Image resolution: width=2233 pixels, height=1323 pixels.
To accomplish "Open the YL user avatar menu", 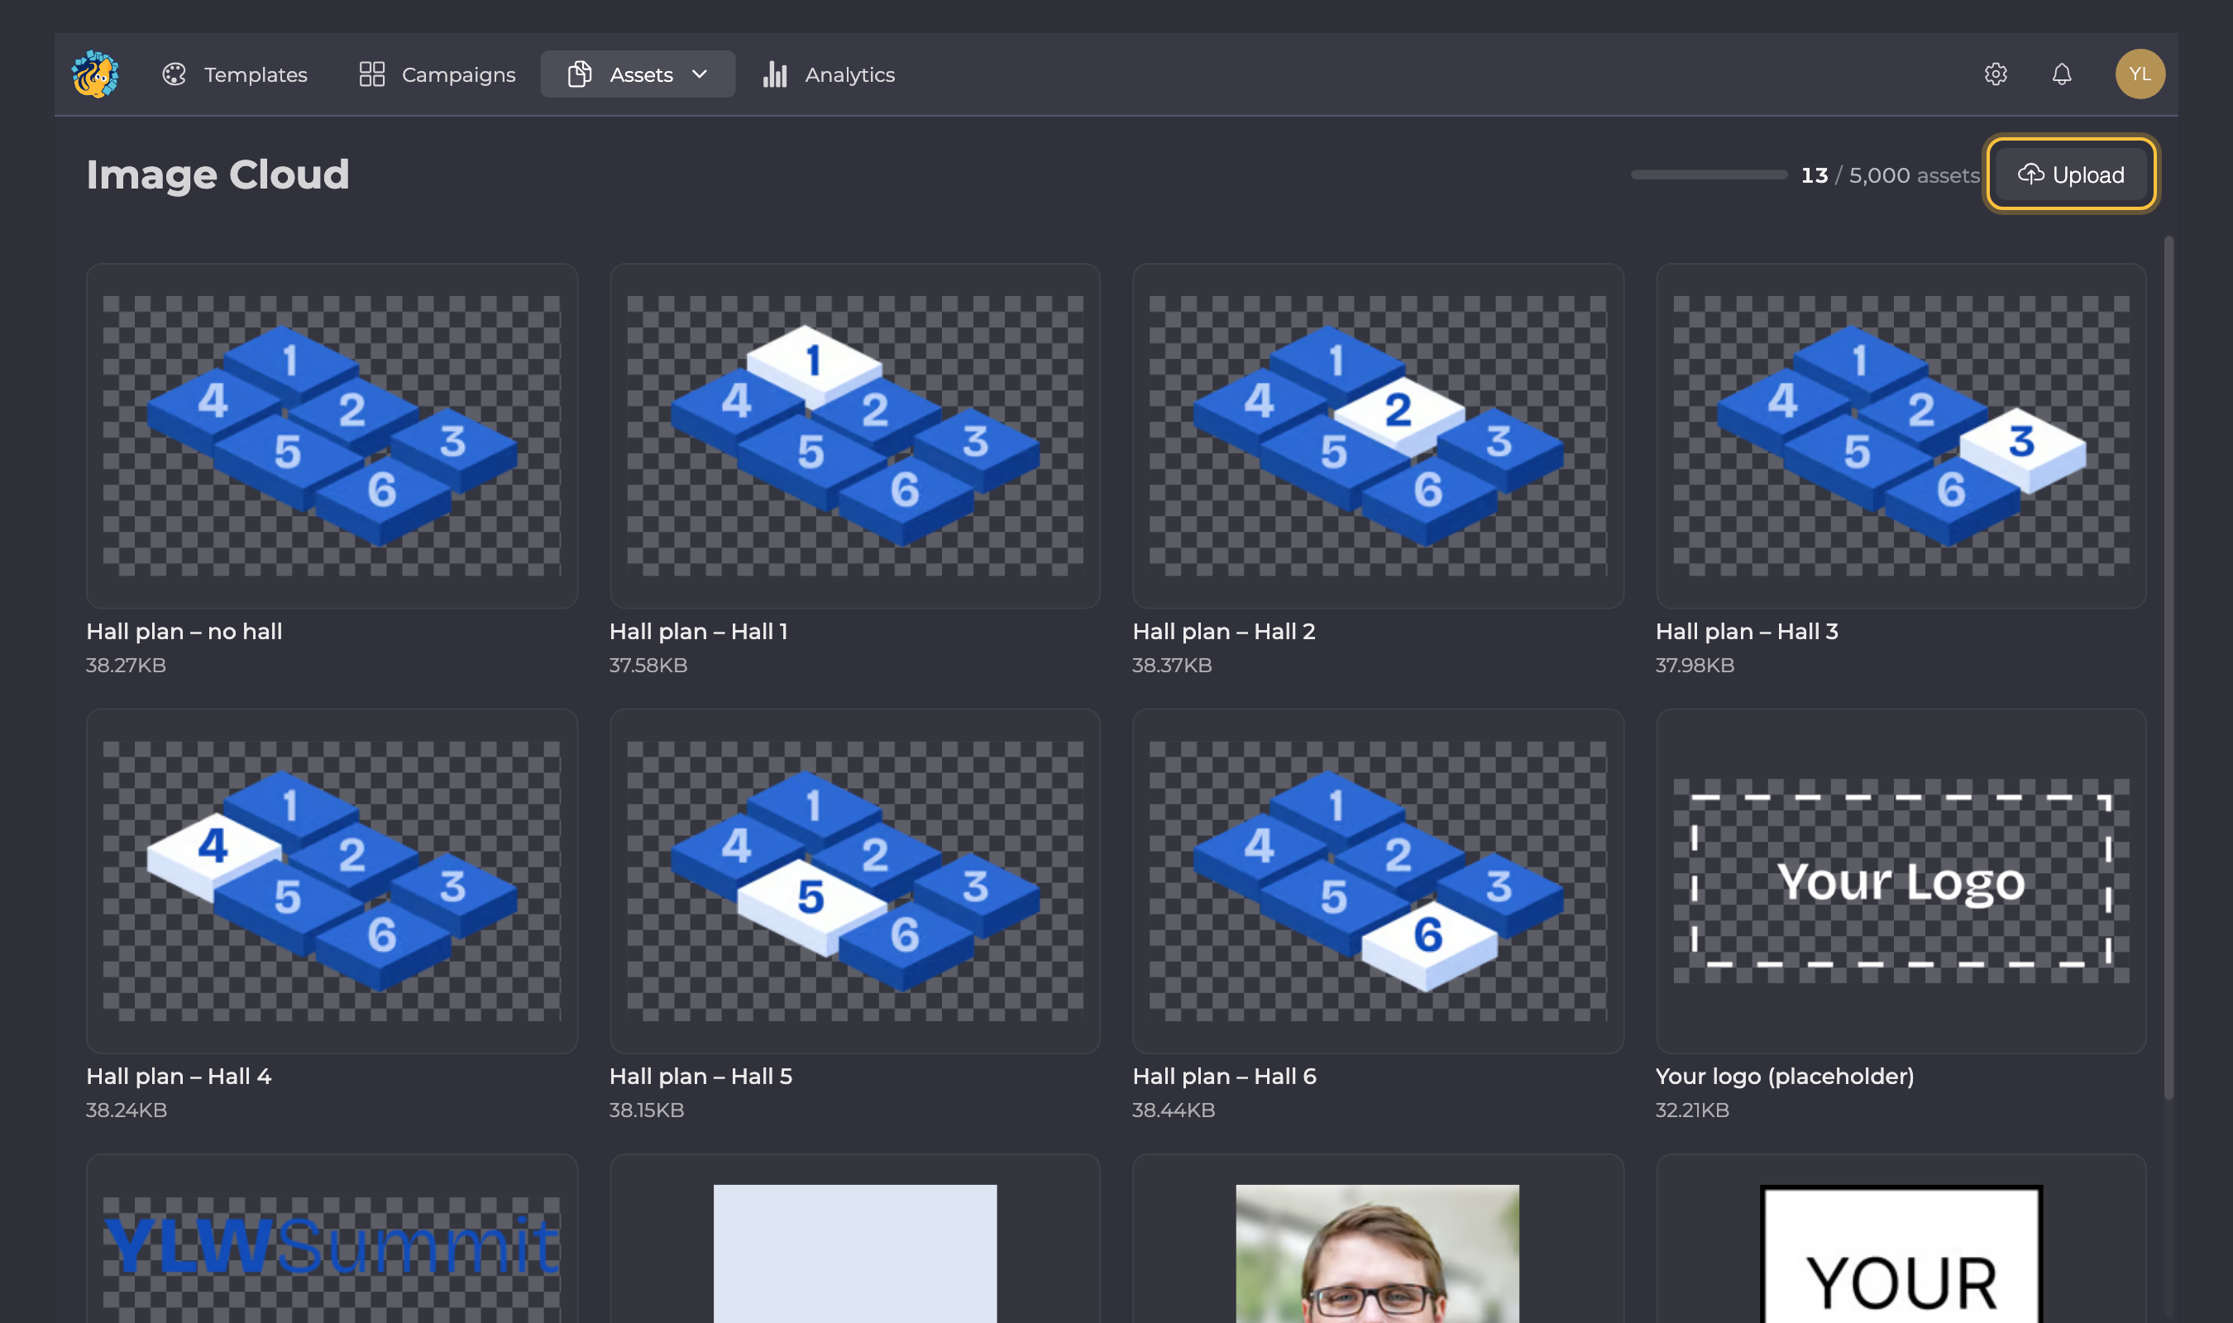I will click(x=2140, y=74).
